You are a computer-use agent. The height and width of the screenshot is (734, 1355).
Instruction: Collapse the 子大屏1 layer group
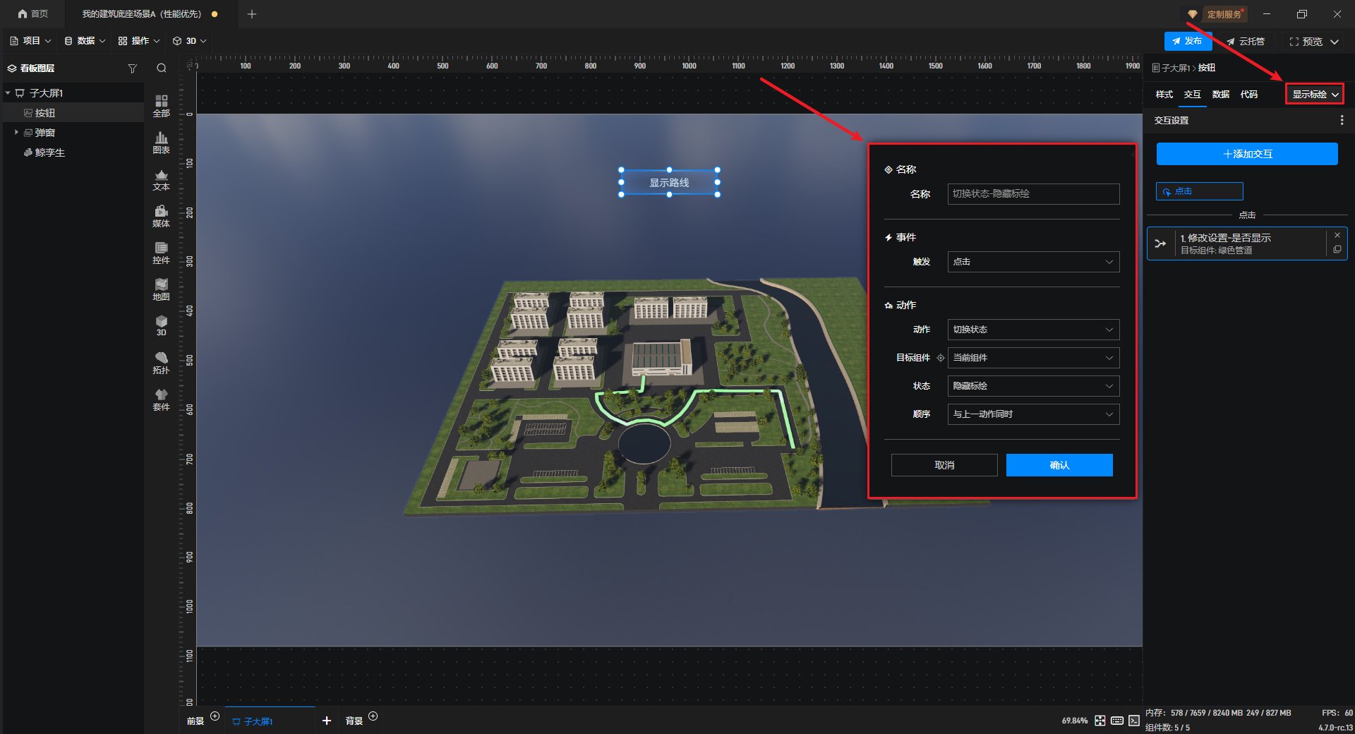pos(8,93)
